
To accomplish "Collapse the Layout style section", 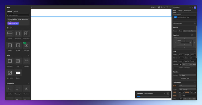I will coord(195,28).
